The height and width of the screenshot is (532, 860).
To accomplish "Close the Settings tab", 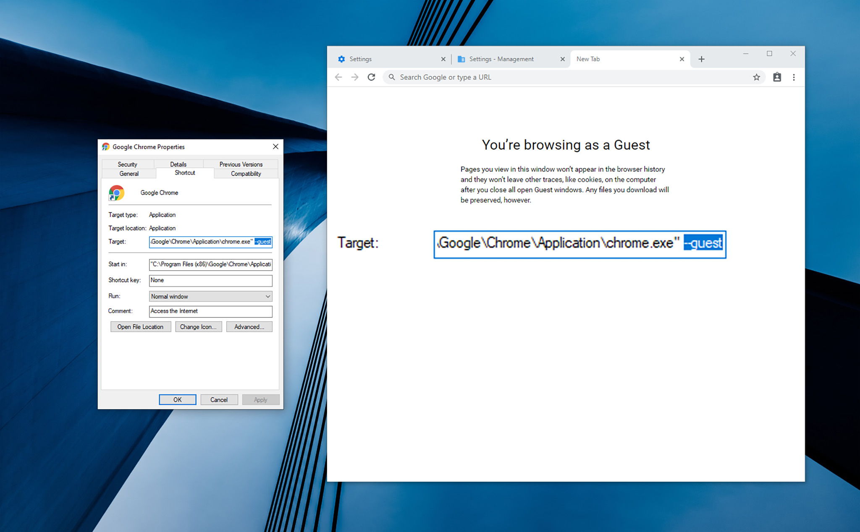I will tap(443, 59).
